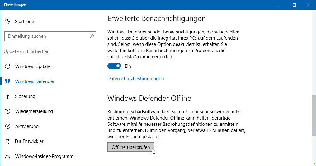Open the Windows Update section
This screenshot has height=166, width=316.
pos(32,66)
